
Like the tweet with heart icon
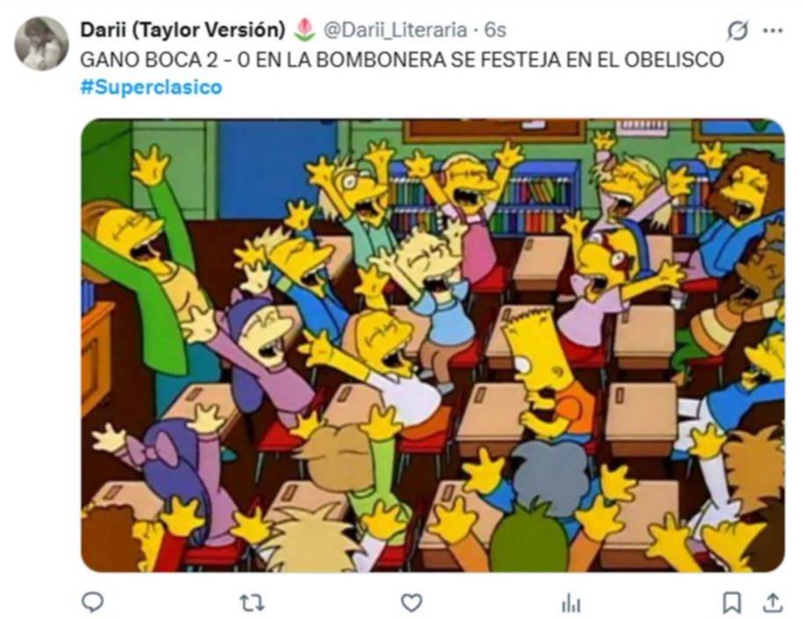pyautogui.click(x=411, y=602)
